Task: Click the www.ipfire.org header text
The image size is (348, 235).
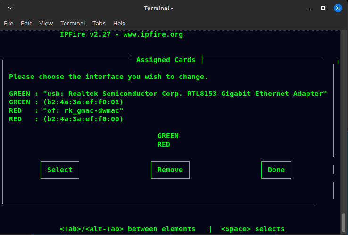Action: pyautogui.click(x=153, y=34)
